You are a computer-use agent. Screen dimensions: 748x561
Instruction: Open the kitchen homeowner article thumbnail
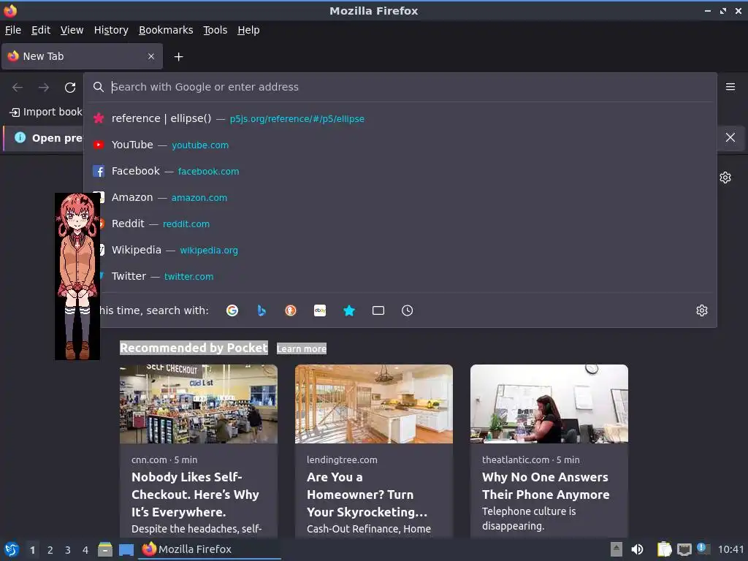[x=374, y=404]
